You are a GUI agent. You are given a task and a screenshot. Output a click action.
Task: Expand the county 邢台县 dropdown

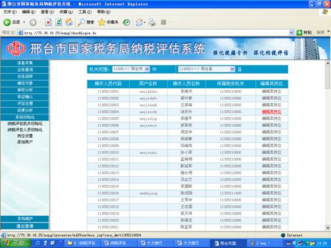pos(232,69)
